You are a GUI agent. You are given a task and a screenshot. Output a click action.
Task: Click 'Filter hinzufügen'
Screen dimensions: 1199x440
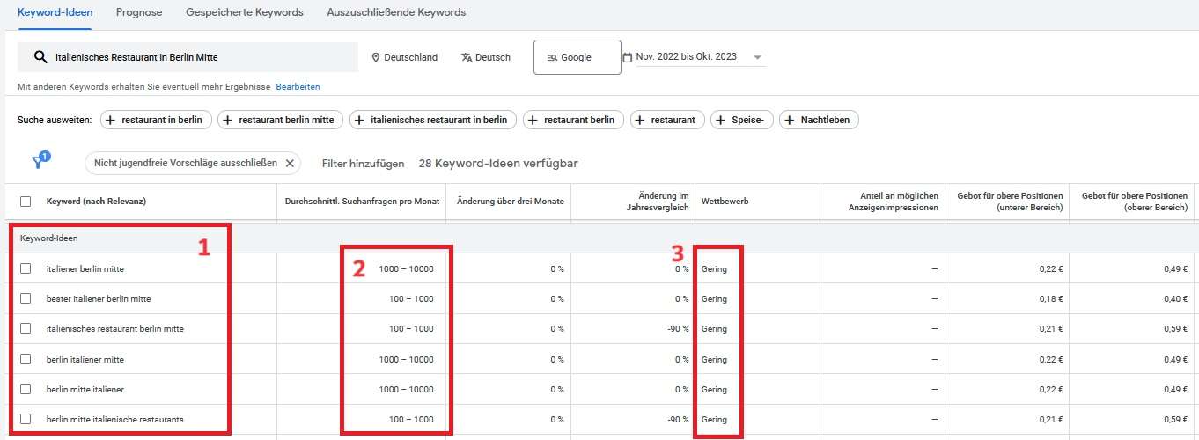click(363, 164)
